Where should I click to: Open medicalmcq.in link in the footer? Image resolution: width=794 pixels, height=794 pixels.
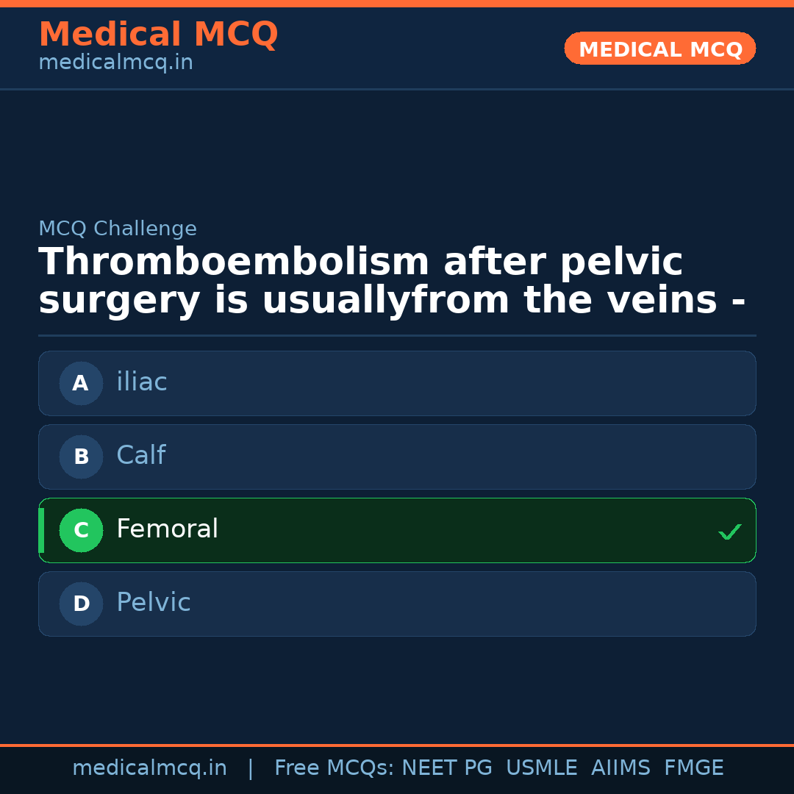[x=149, y=768]
